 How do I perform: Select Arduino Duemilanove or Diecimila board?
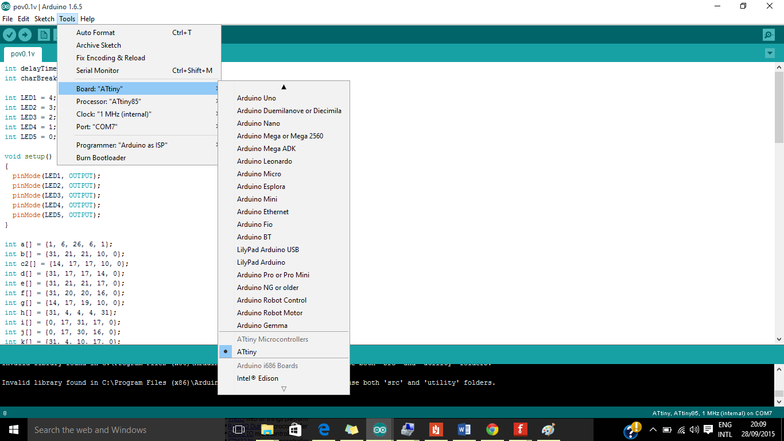(x=284, y=111)
